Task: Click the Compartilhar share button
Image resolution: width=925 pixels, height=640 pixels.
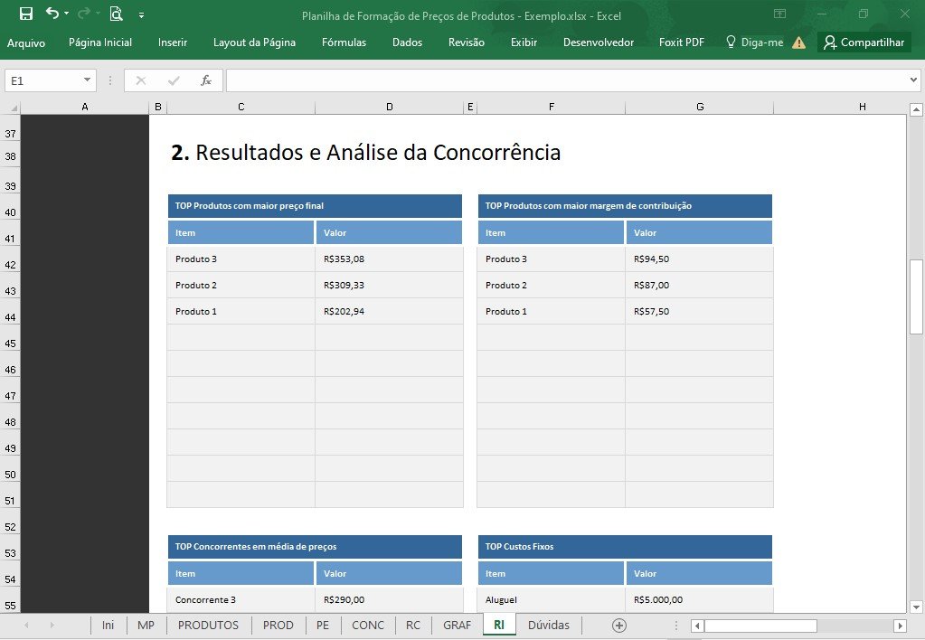Action: click(864, 42)
